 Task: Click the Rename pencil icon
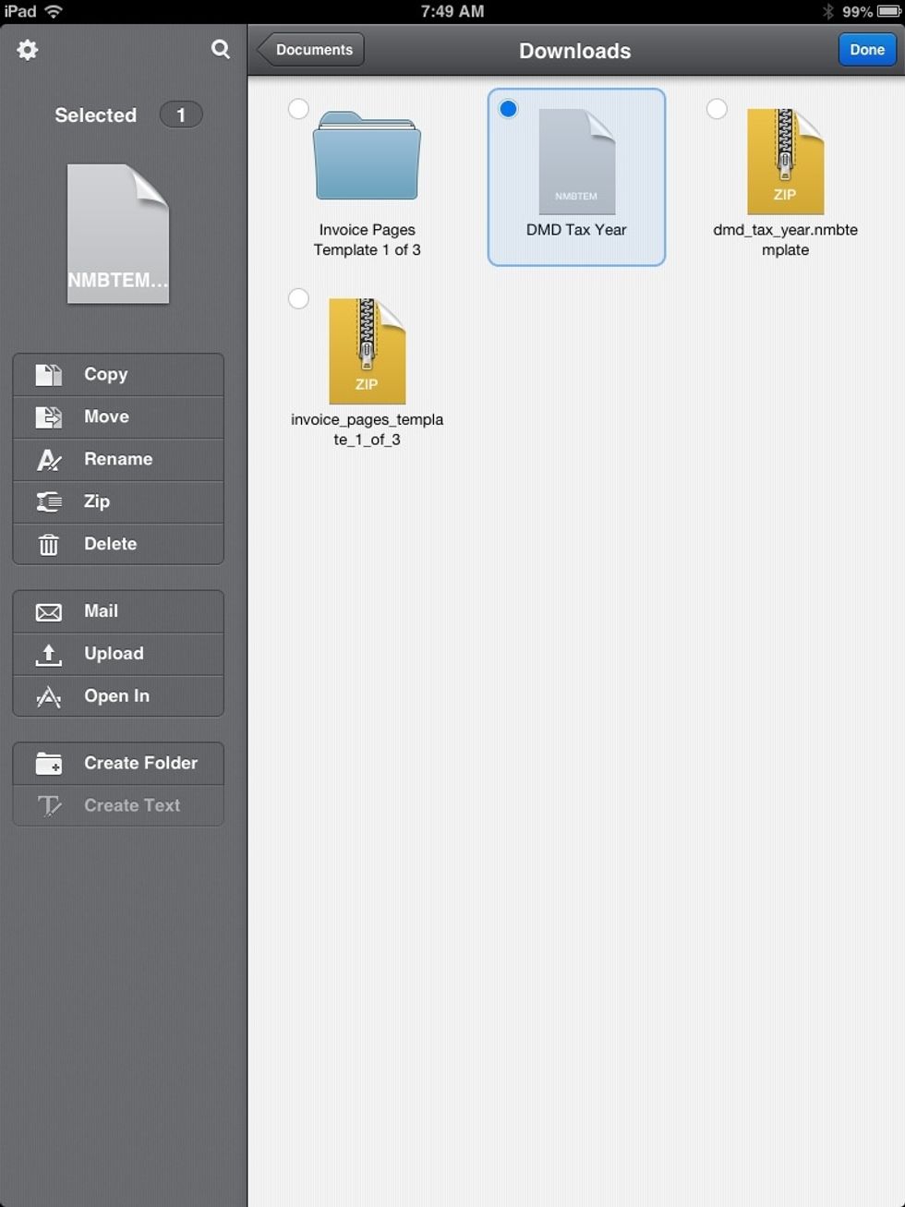49,459
